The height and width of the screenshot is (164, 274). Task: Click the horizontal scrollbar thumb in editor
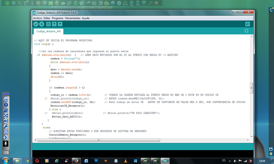[99, 140]
